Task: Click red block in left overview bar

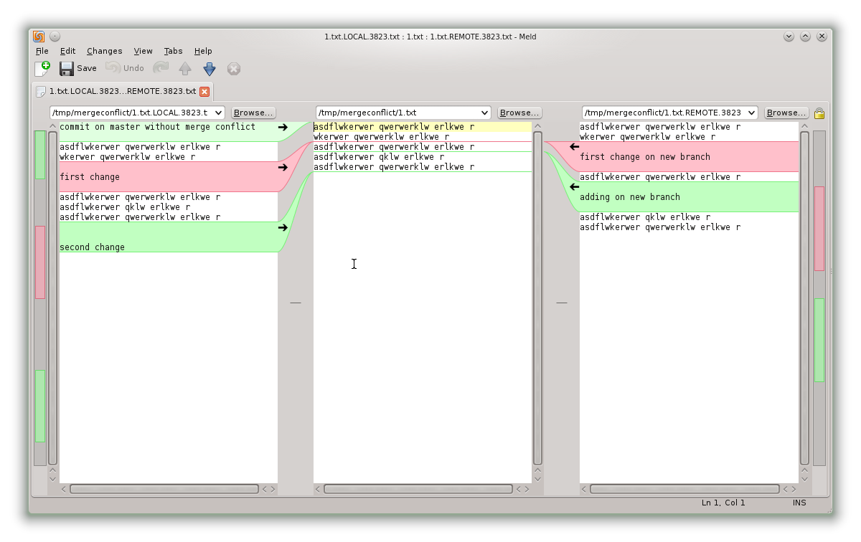Action: [x=40, y=262]
